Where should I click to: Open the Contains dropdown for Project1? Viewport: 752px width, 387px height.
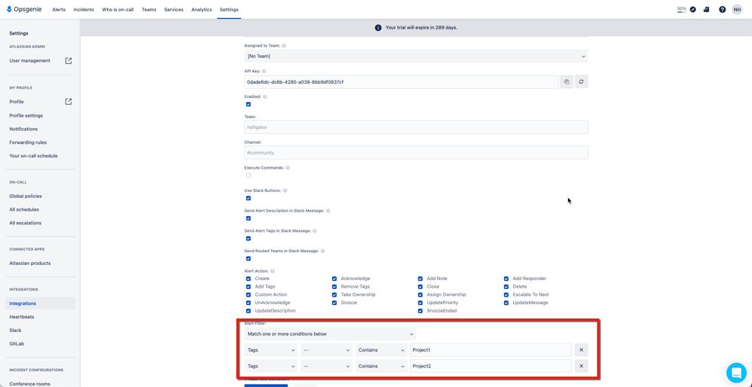(381, 350)
